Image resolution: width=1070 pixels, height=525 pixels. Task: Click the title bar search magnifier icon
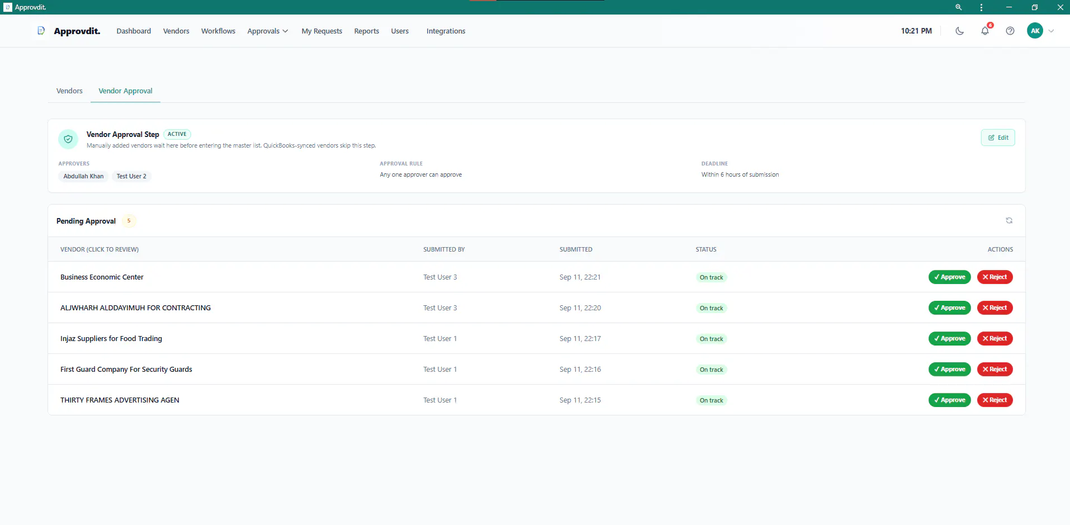958,7
